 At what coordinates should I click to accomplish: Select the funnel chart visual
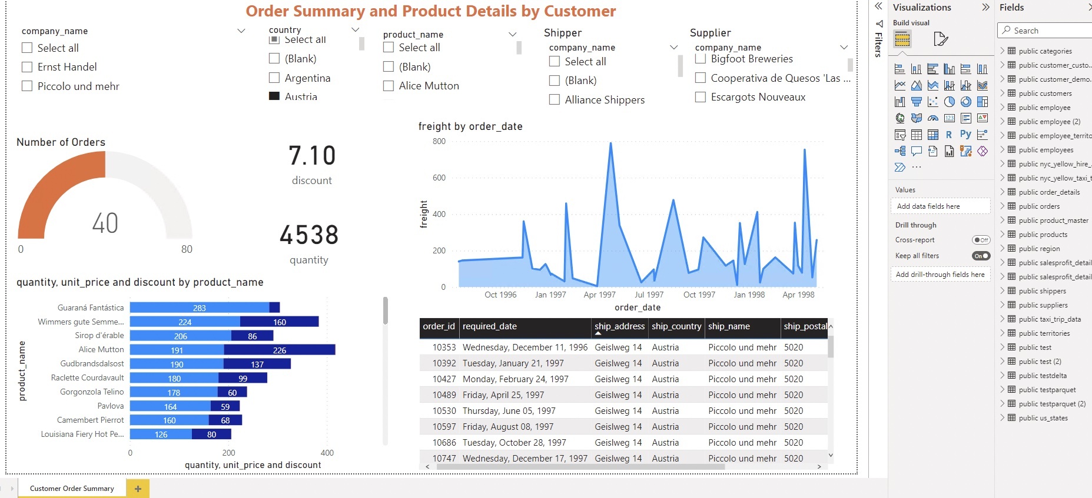(x=917, y=102)
